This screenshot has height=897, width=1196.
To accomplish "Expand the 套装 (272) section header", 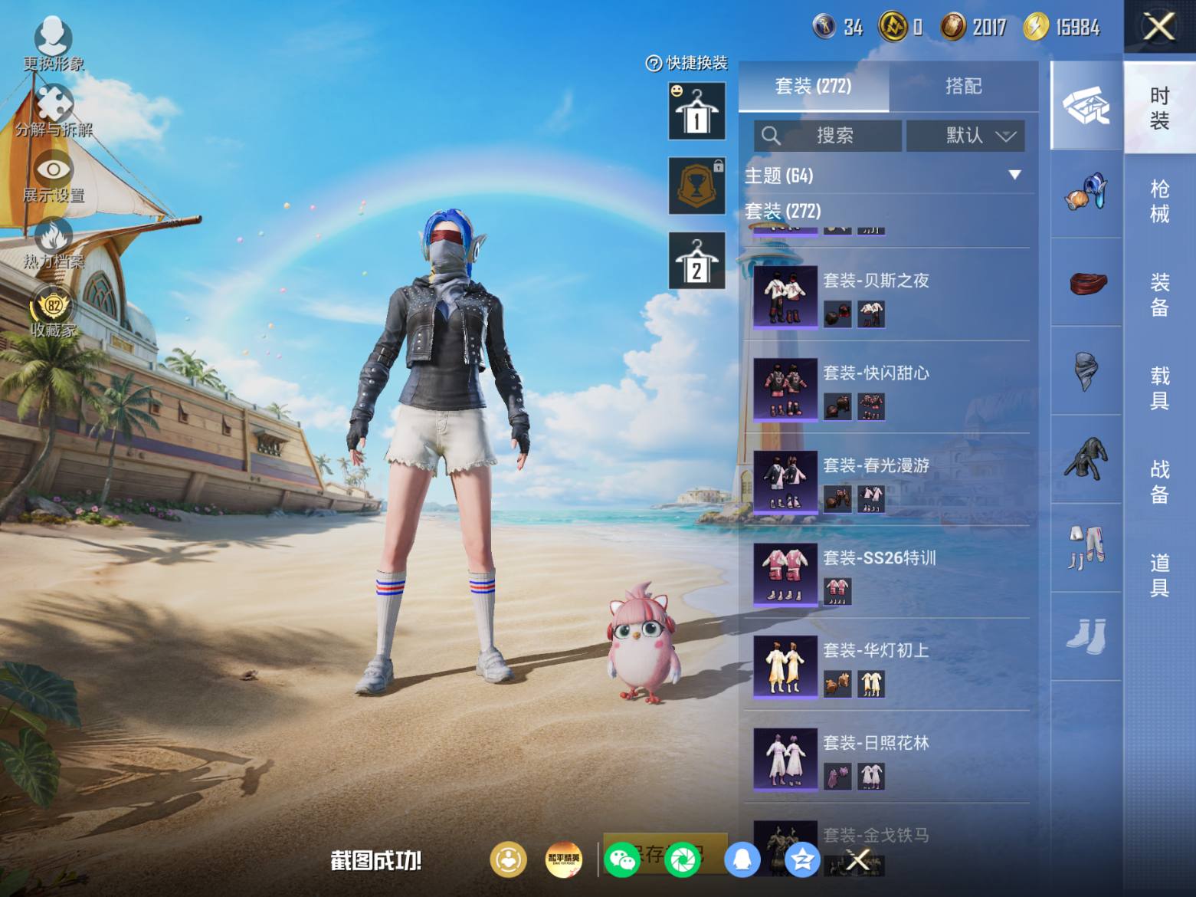I will point(782,210).
